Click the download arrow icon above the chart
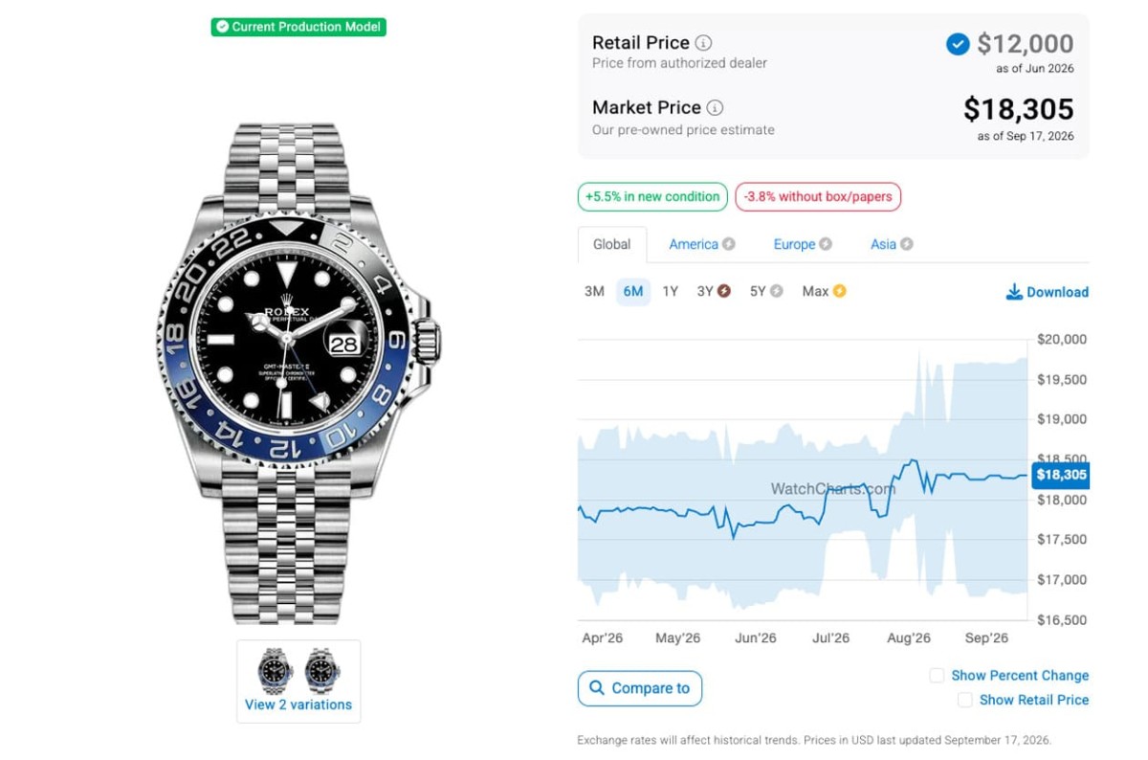Screen dimensions: 1148x760 click(1014, 292)
